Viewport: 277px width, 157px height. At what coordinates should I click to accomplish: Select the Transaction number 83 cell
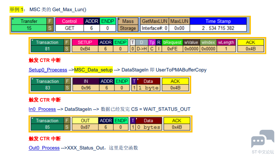pyautogui.click(x=48, y=88)
